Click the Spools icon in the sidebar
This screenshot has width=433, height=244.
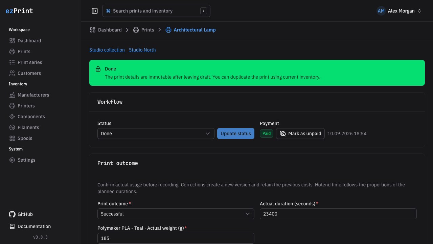[x=12, y=138]
